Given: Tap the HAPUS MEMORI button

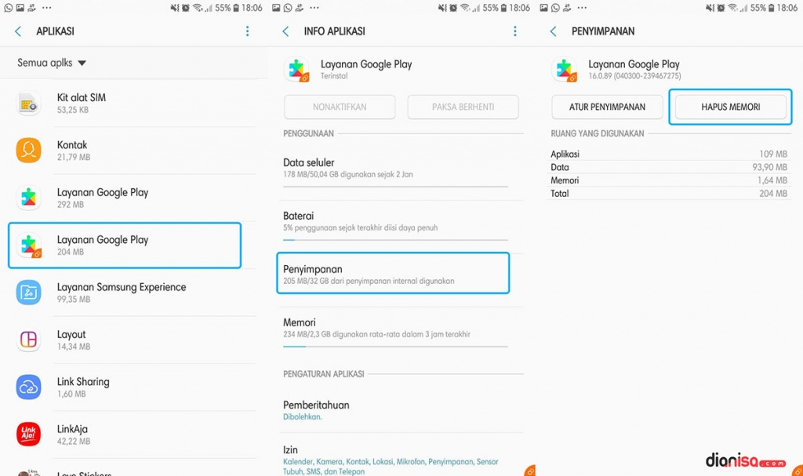Looking at the screenshot, I should 730,107.
